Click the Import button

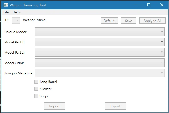click(54, 106)
